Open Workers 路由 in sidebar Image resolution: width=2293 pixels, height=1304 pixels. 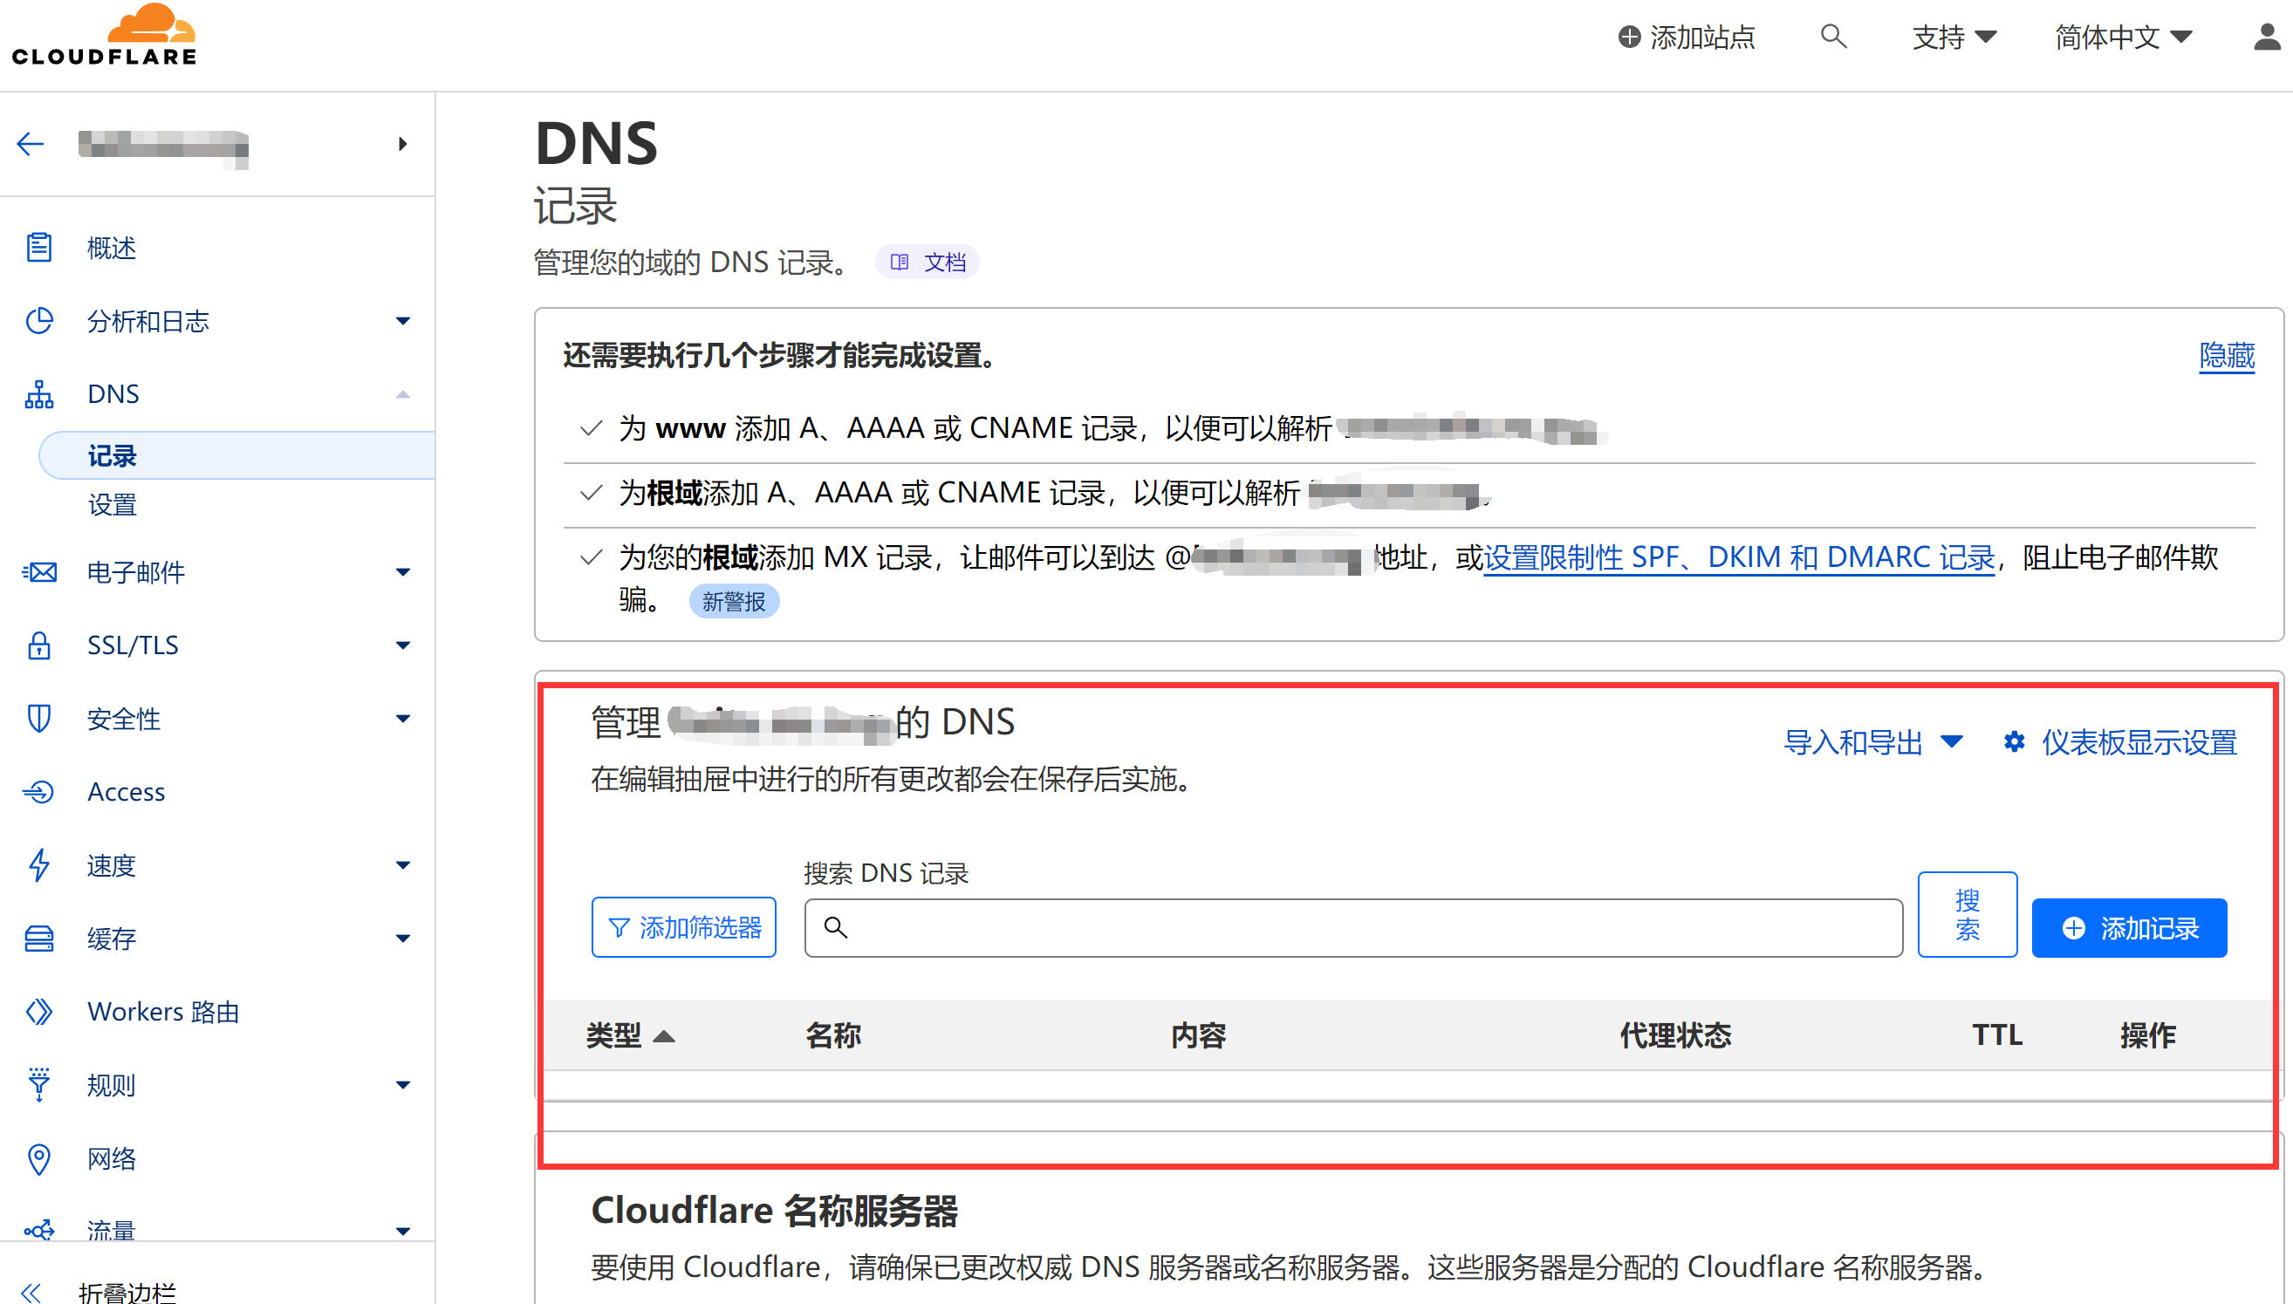pos(163,1012)
